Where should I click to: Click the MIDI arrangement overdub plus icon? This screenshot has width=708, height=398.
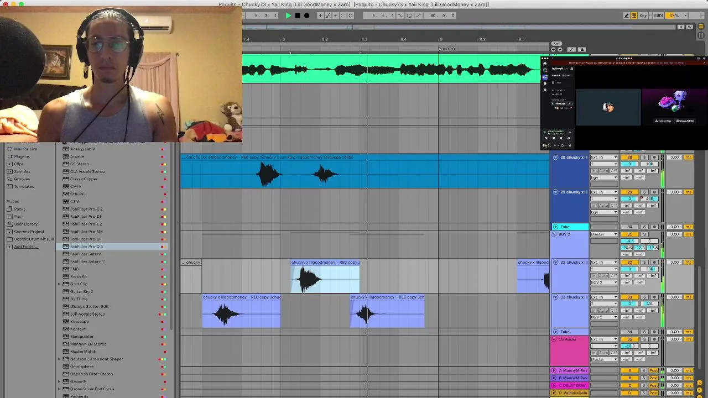click(320, 15)
